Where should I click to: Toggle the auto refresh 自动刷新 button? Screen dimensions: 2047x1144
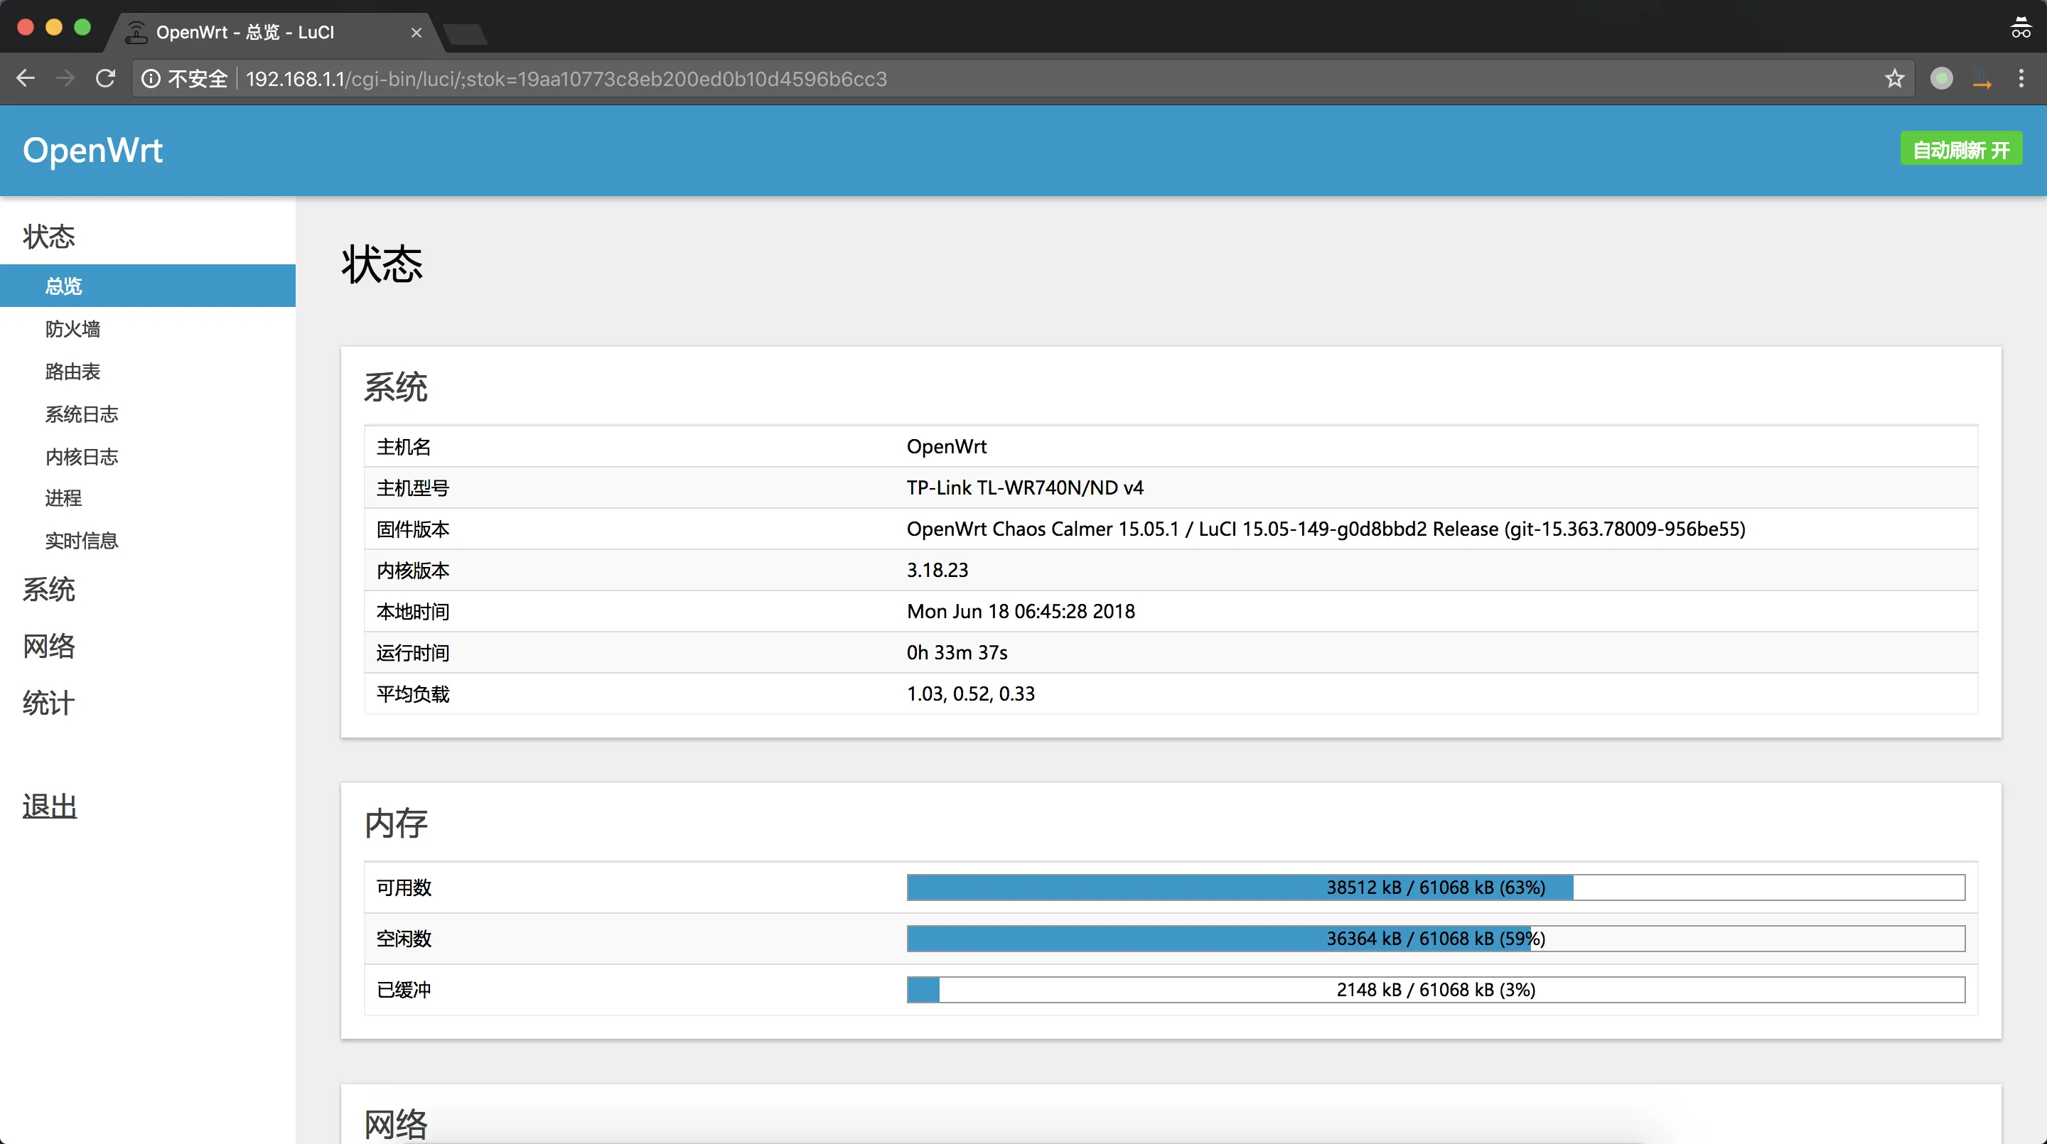(x=1960, y=149)
